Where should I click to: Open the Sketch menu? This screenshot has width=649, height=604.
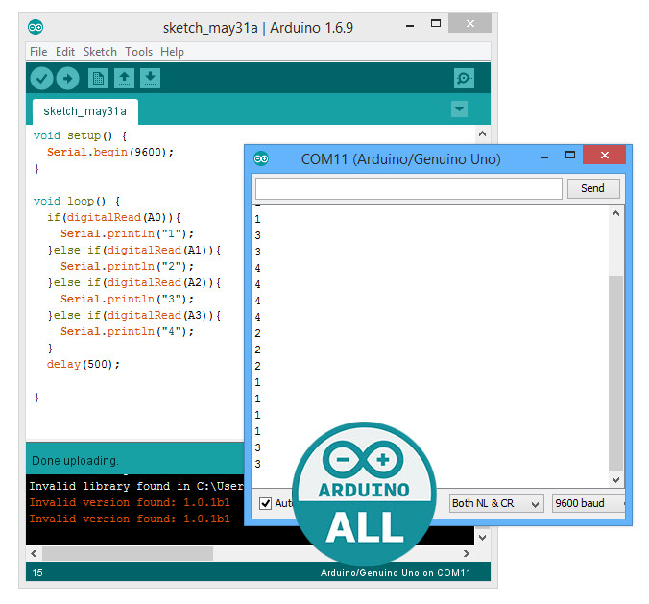coord(100,52)
